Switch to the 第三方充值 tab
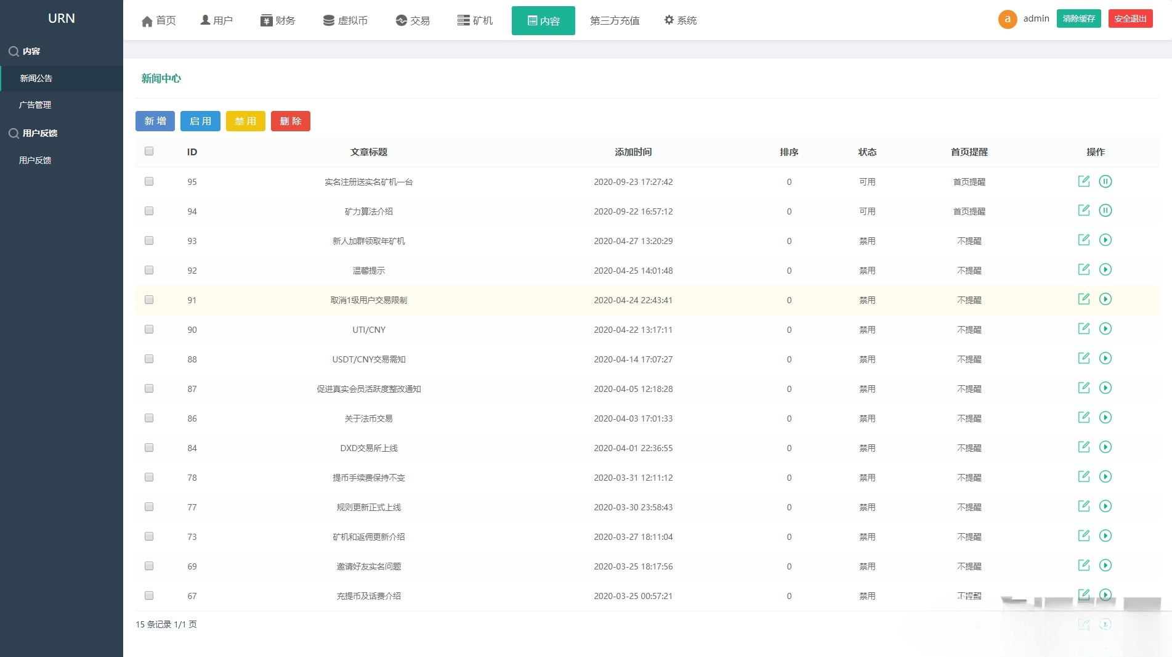 (614, 20)
